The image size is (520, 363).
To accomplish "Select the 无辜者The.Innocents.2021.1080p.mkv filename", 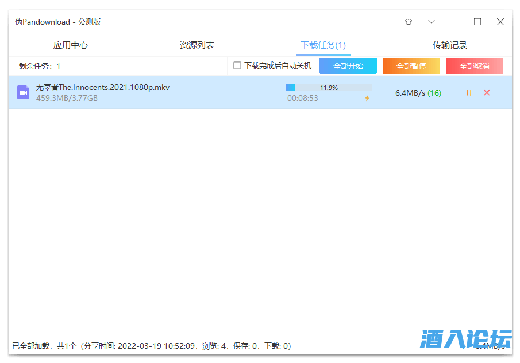I will (103, 87).
